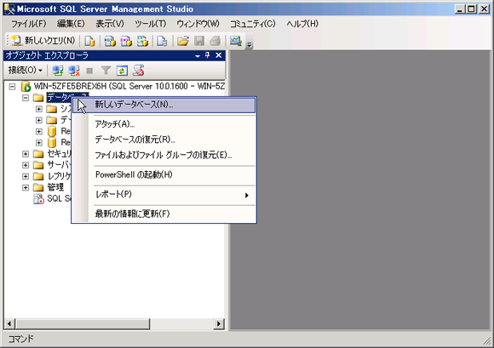Open the ツール(T) menu
This screenshot has width=494, height=348.
(x=150, y=24)
